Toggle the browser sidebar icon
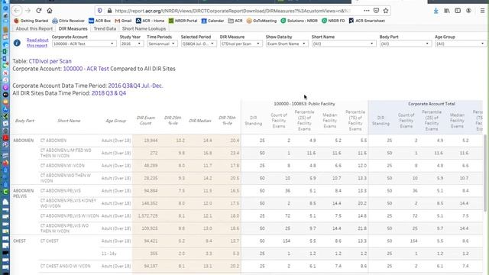The height and width of the screenshot is (275, 489). click(458, 11)
